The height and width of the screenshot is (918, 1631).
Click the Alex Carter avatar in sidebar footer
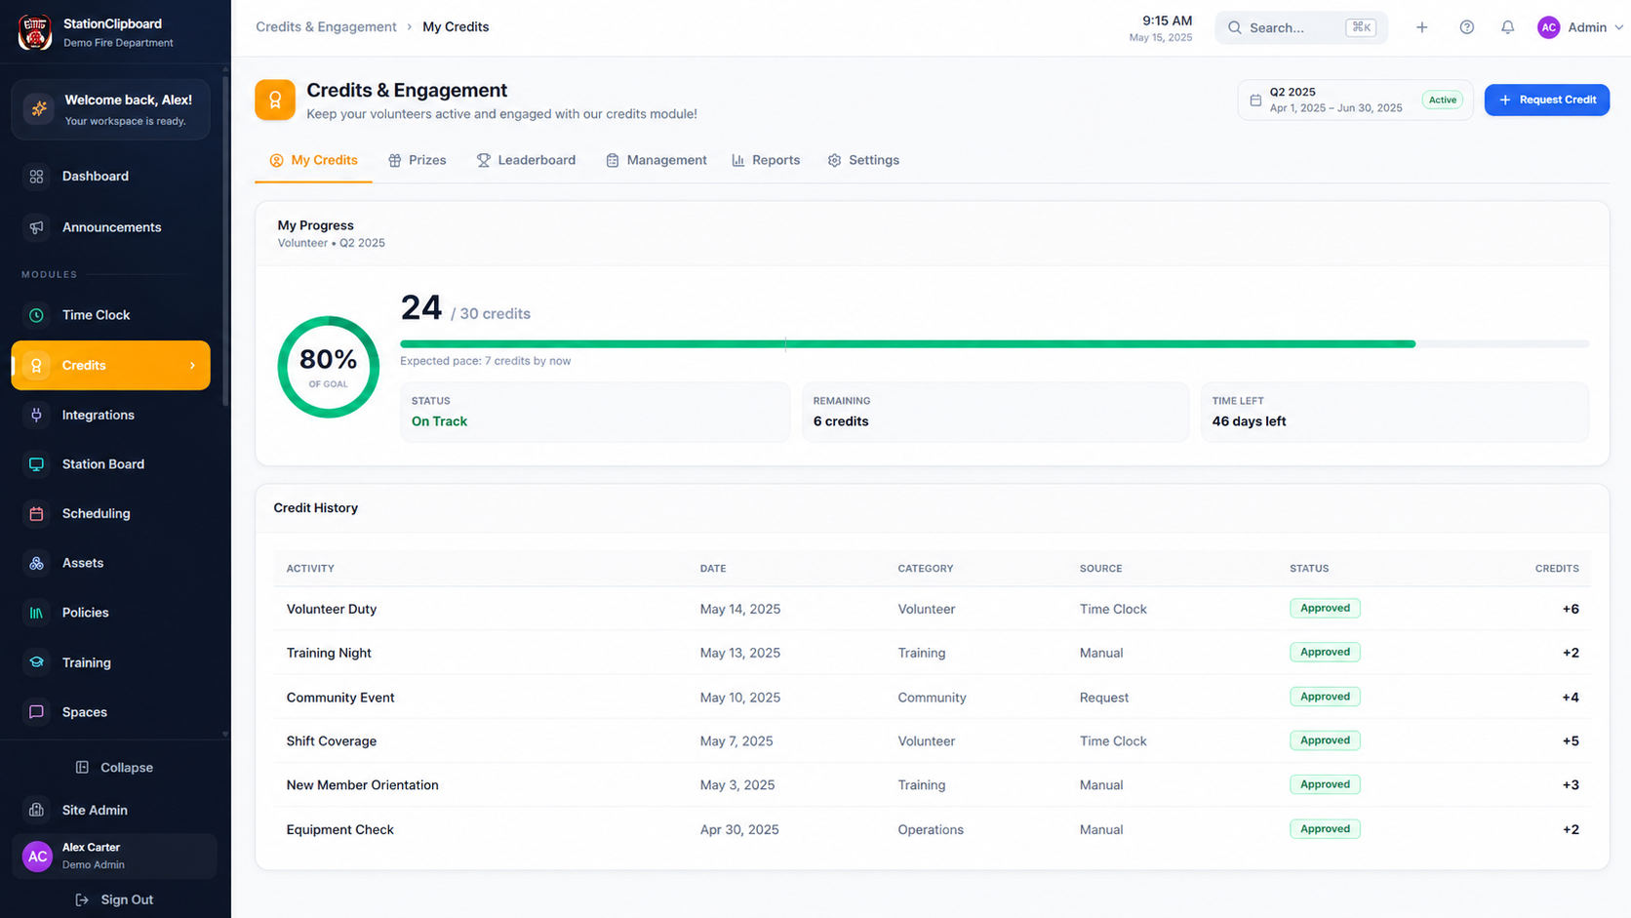click(x=37, y=857)
